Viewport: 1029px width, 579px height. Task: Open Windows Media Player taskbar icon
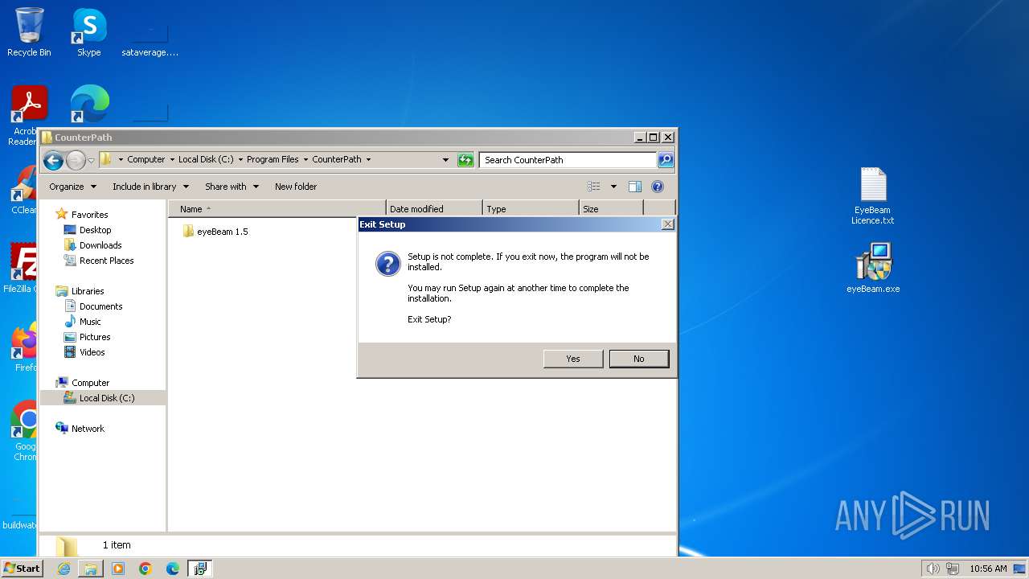click(x=118, y=569)
